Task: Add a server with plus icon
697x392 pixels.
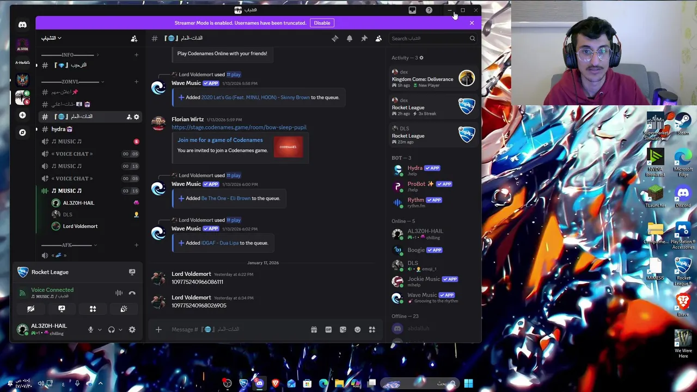Action: point(22,115)
